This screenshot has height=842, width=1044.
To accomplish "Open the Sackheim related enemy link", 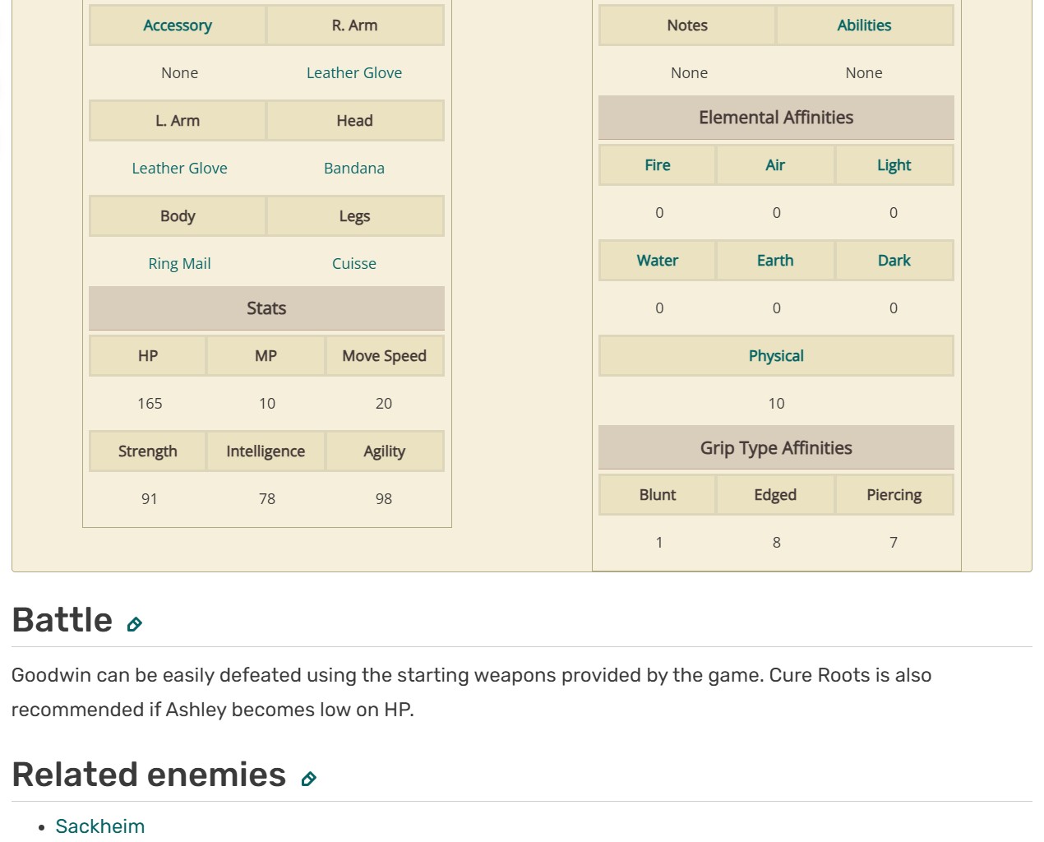I will (x=100, y=826).
